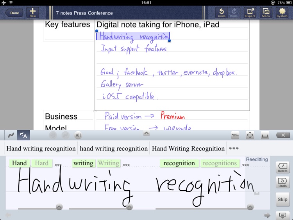Click the keyboard symbol icon in input bar
The height and width of the screenshot is (220, 293).
pos(235,135)
